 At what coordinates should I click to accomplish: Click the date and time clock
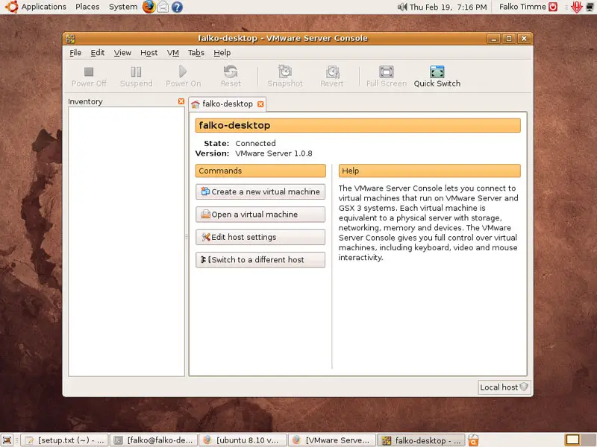pyautogui.click(x=448, y=7)
